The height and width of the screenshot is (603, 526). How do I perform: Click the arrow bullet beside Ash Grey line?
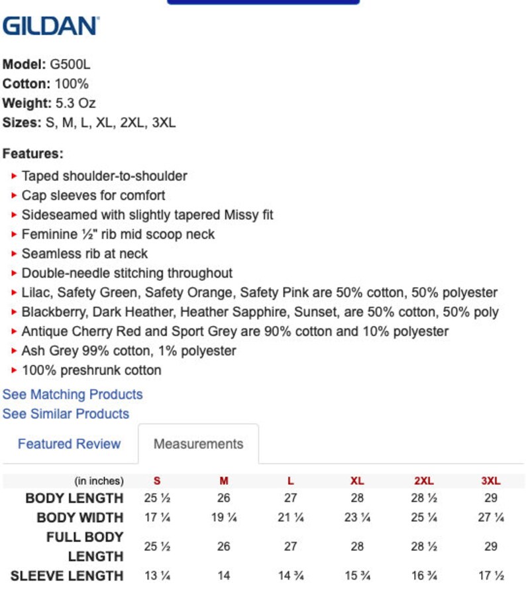[14, 351]
